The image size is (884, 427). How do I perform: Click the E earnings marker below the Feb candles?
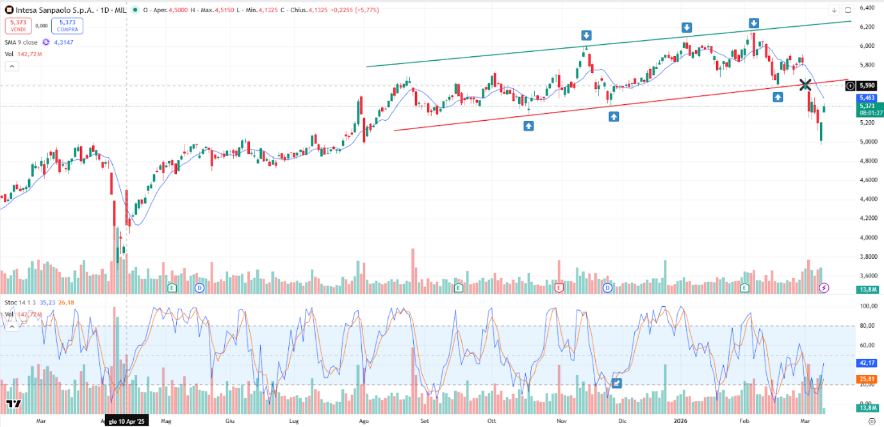744,288
